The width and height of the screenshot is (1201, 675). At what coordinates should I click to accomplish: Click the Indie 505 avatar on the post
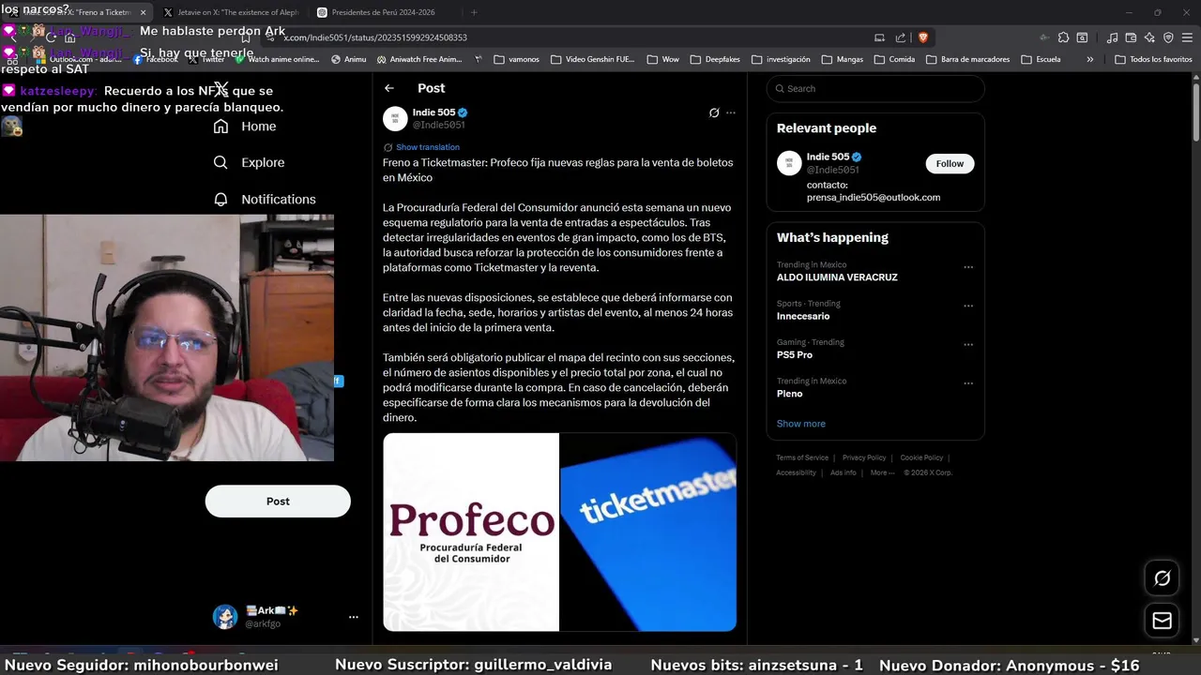pos(395,118)
